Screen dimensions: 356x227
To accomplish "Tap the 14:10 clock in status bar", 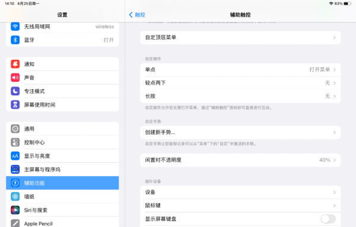I will [9, 4].
